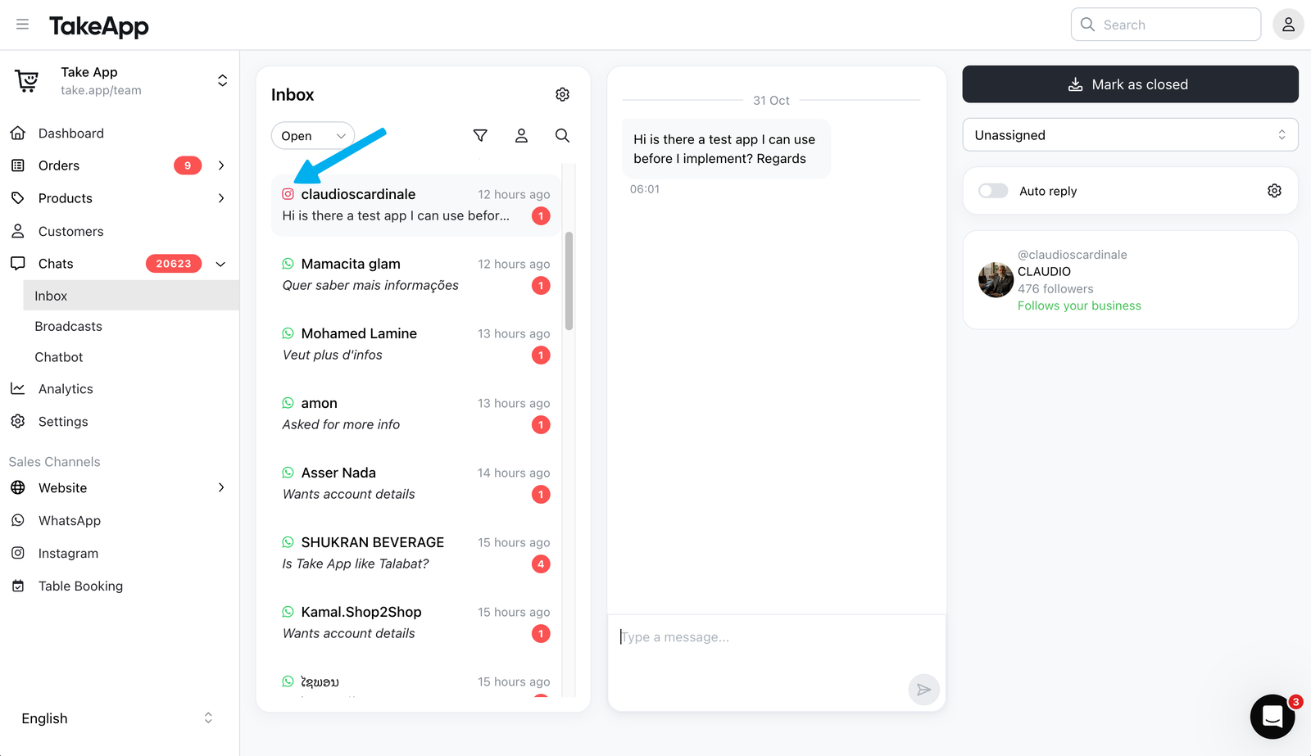Click the Instagram icon beside claudioscardinale
Viewport: 1311px width, 756px height.
[288, 194]
